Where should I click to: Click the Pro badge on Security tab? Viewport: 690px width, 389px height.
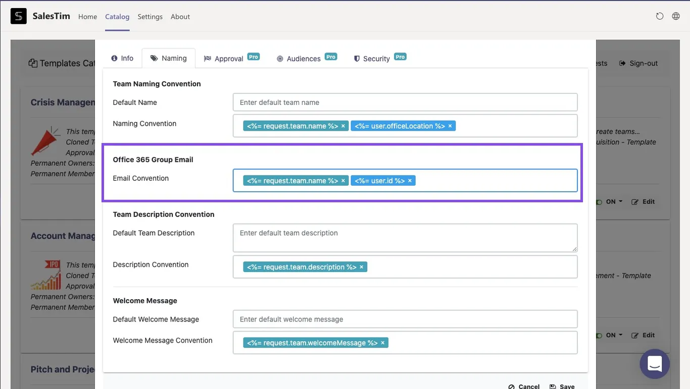[400, 57]
